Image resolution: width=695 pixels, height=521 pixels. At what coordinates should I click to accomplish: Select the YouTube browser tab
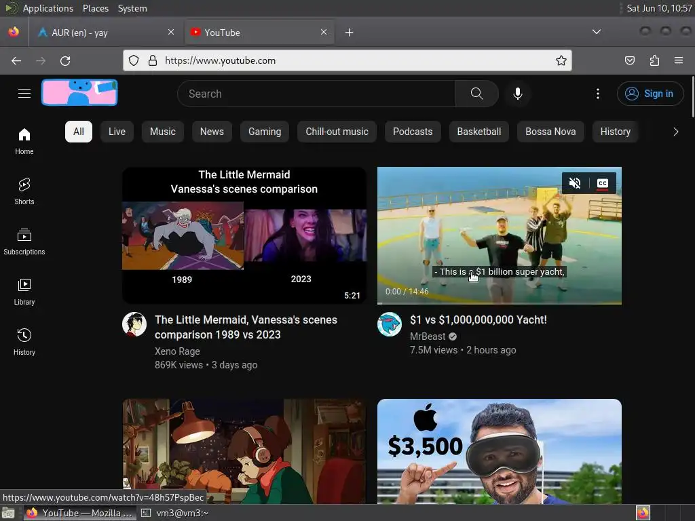(x=259, y=33)
